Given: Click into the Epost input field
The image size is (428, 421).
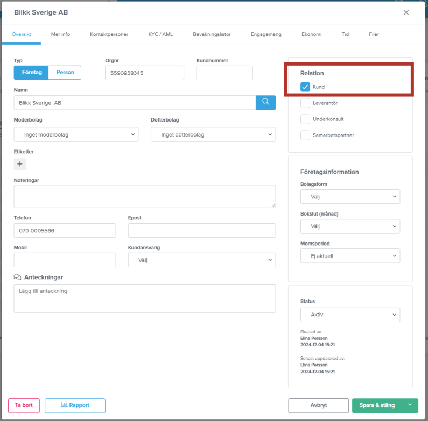Looking at the screenshot, I should [202, 231].
